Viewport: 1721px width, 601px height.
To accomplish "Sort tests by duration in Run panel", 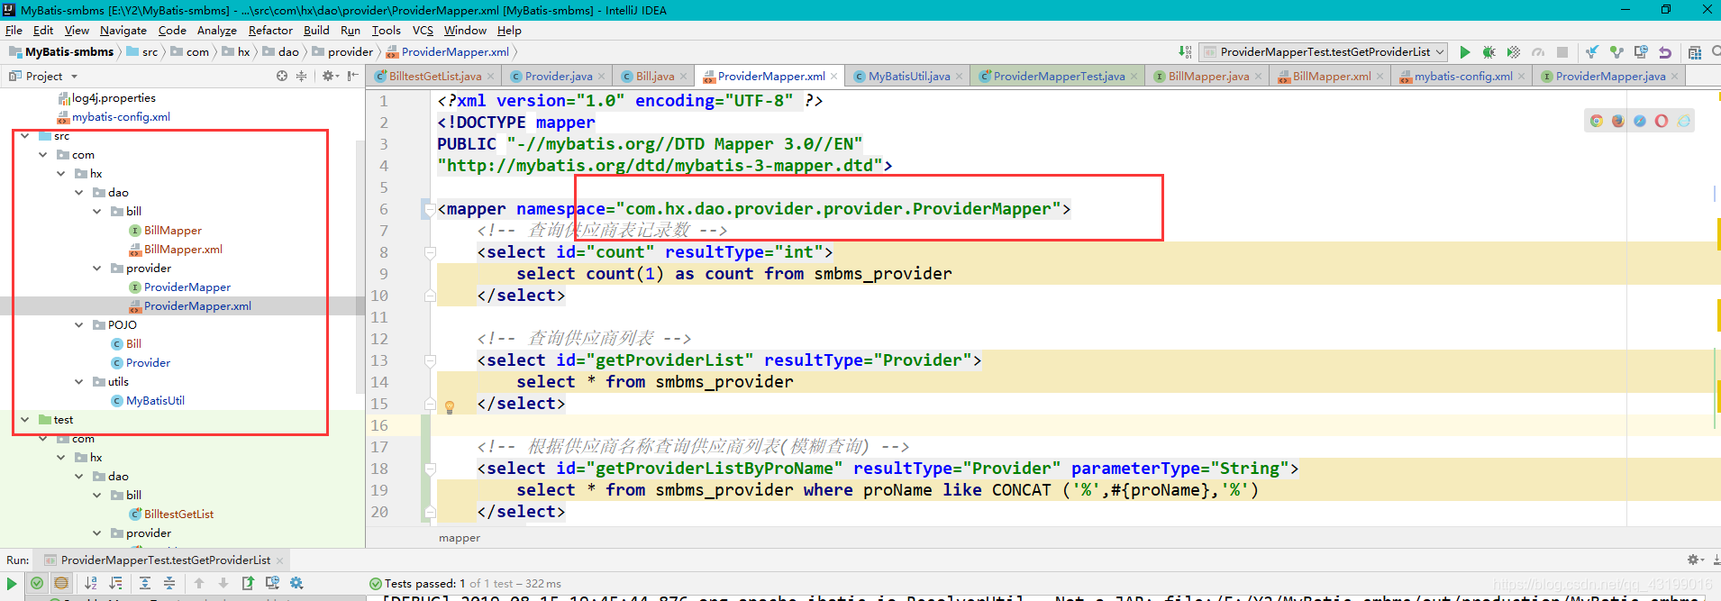I will click(115, 584).
